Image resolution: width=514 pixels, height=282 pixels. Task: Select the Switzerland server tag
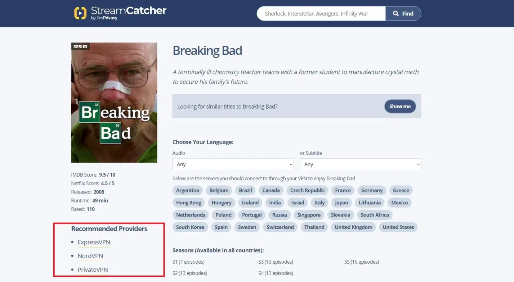(x=280, y=227)
